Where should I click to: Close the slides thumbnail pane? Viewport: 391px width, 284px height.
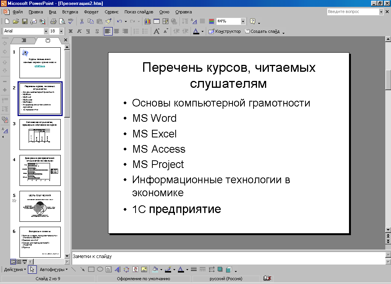[x=66, y=40]
